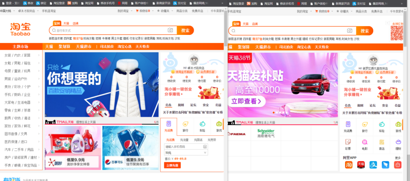The image size is (410, 181).
Task: Click the camera image-search icon in left window
Action: [170, 30]
